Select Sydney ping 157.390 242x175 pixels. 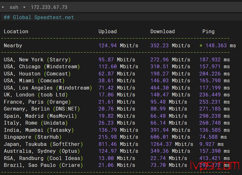[210, 151]
